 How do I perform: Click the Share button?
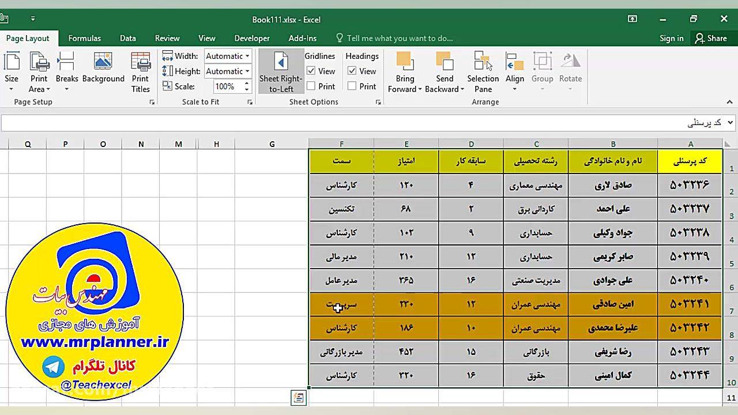point(711,38)
